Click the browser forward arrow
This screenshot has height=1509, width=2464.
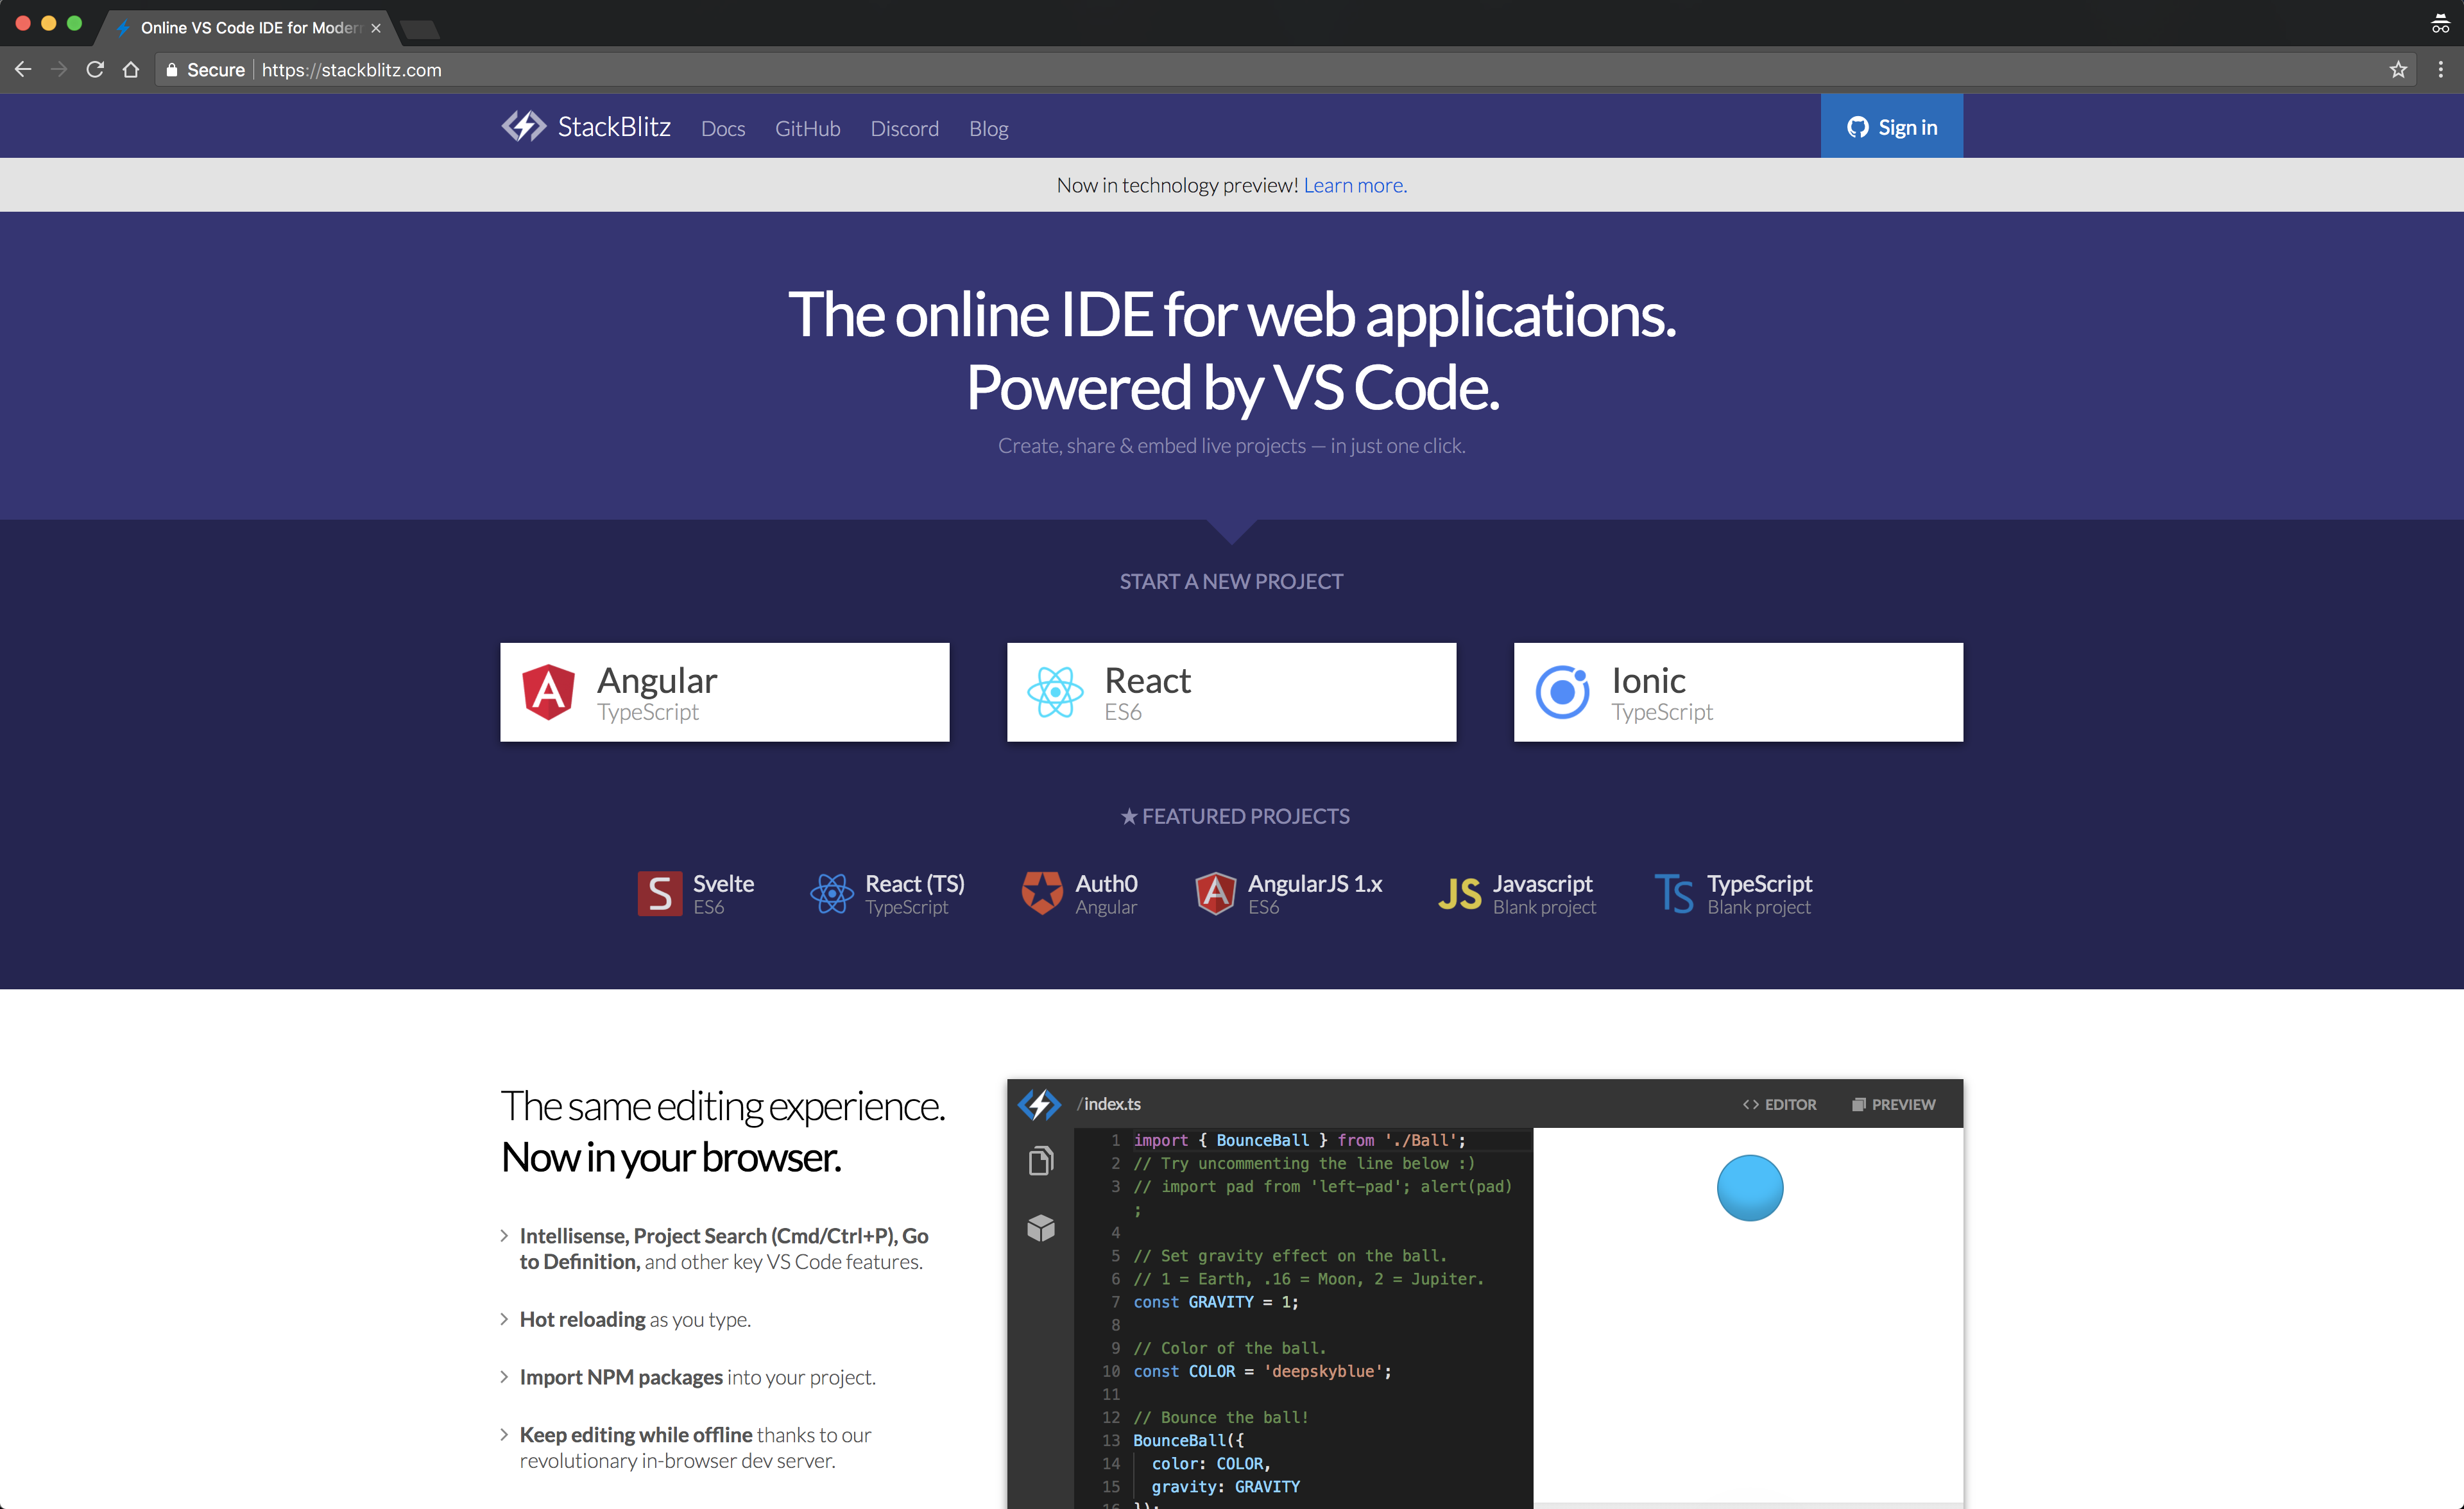click(x=59, y=69)
